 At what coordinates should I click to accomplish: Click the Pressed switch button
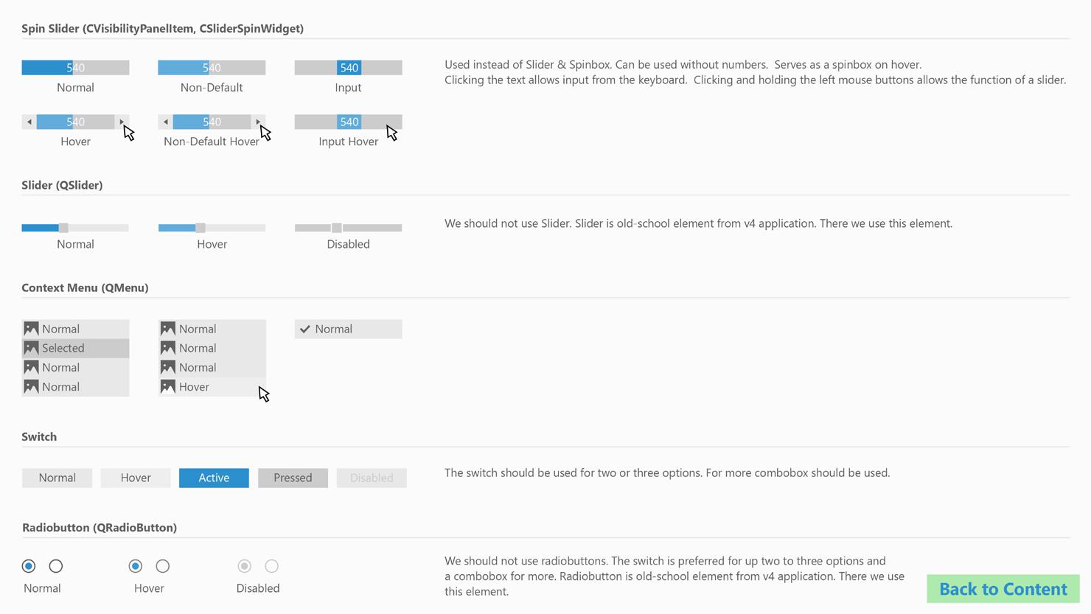(x=293, y=478)
